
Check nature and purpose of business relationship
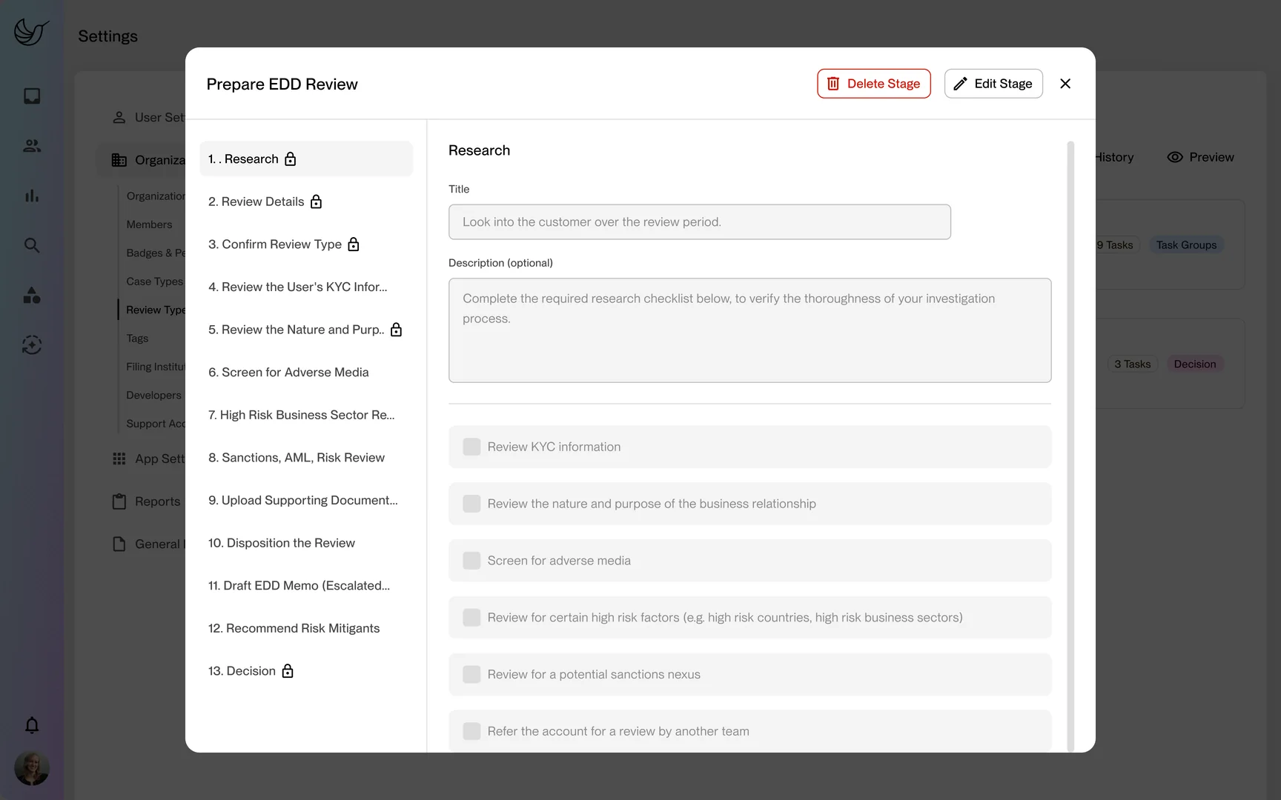(471, 504)
